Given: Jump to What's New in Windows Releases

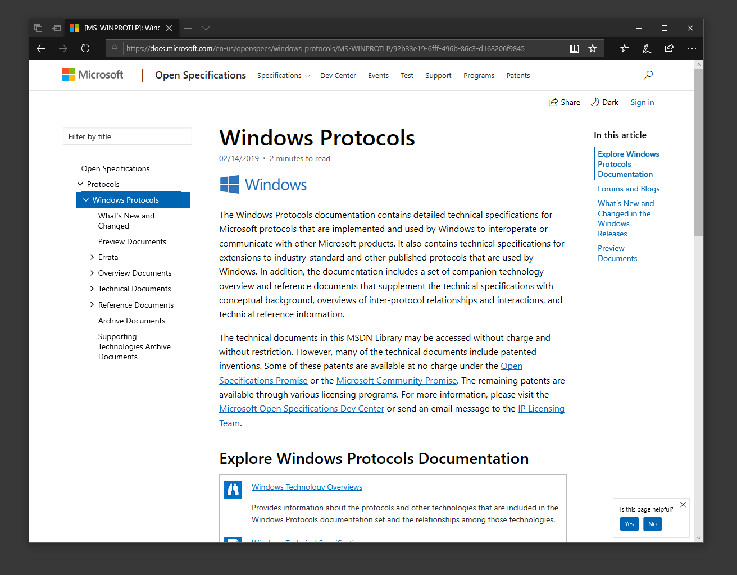Looking at the screenshot, I should (x=626, y=218).
